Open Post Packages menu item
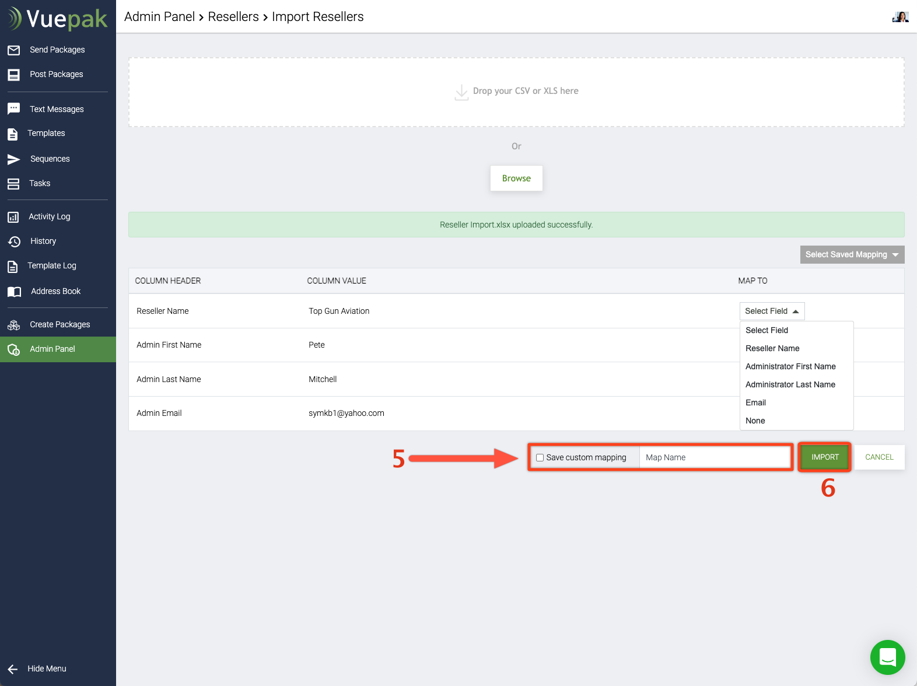Screen dimensions: 917x686 pos(58,74)
